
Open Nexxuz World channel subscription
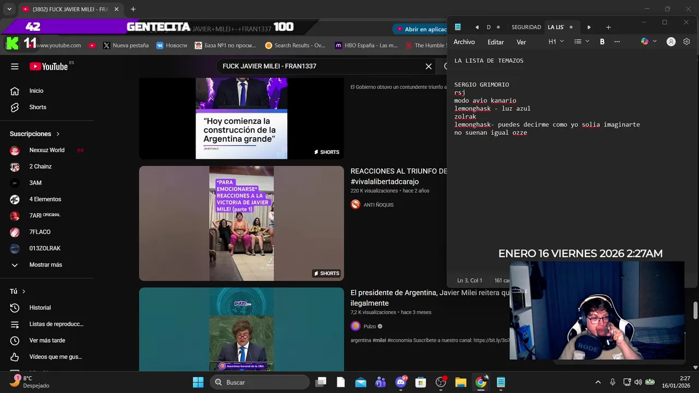[46, 150]
